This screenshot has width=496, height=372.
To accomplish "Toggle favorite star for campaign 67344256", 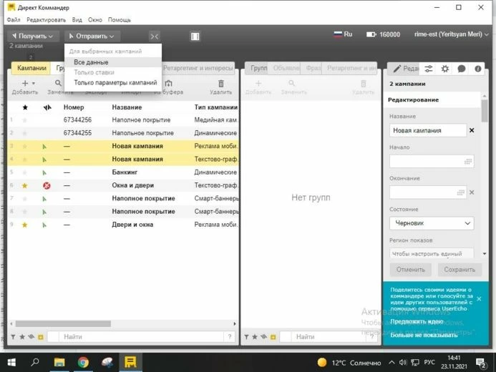I will point(24,120).
